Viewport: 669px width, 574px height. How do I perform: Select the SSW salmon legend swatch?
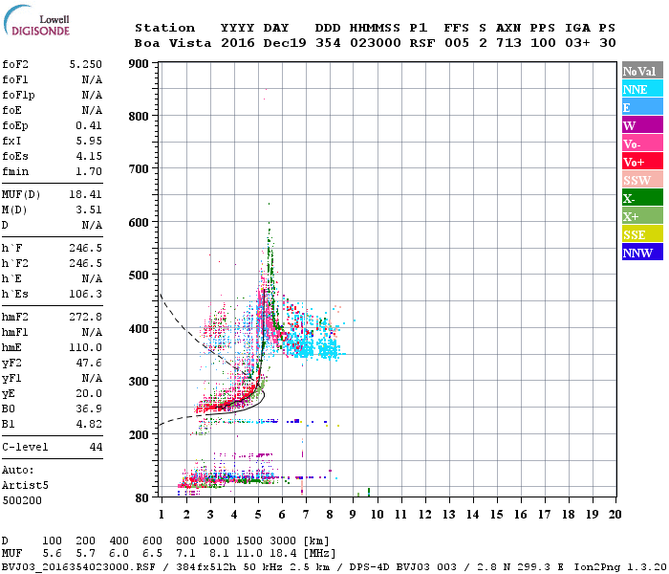(642, 179)
